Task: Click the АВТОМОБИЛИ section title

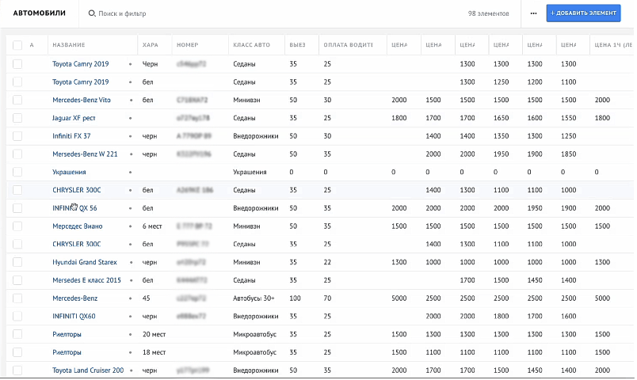Action: tap(40, 13)
